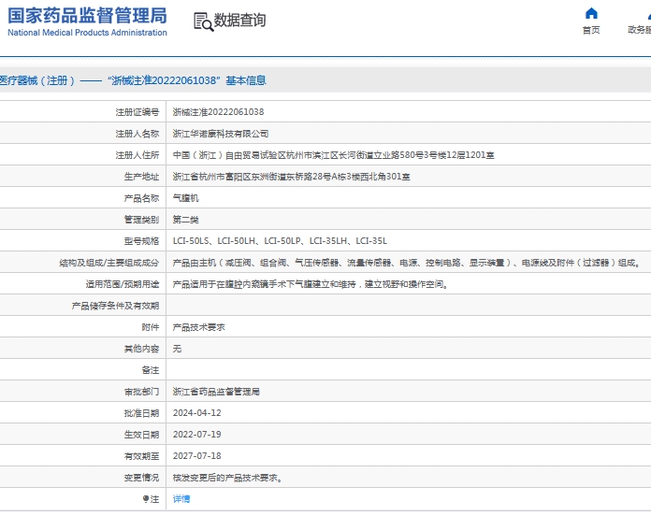
Task: Click the effective date 2022-07-19
Action: tap(196, 435)
